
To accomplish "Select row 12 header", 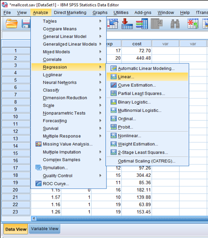I will click(15, 131).
